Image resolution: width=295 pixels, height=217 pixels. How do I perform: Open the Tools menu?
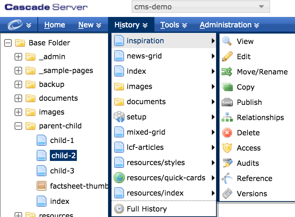[173, 25]
